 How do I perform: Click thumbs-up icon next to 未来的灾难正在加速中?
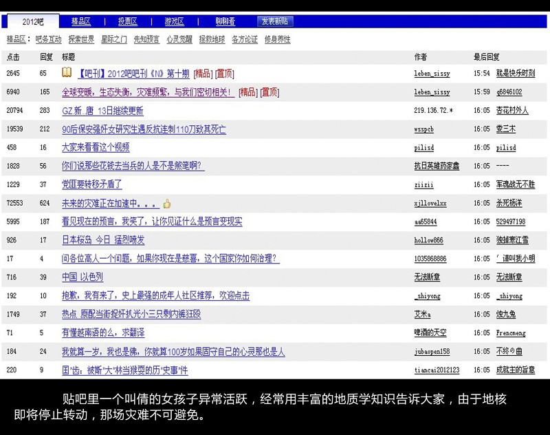[167, 204]
